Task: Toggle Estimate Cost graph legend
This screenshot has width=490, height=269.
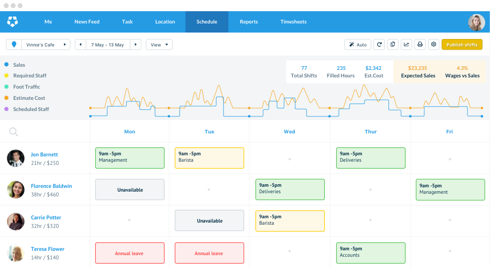Action: (29, 98)
